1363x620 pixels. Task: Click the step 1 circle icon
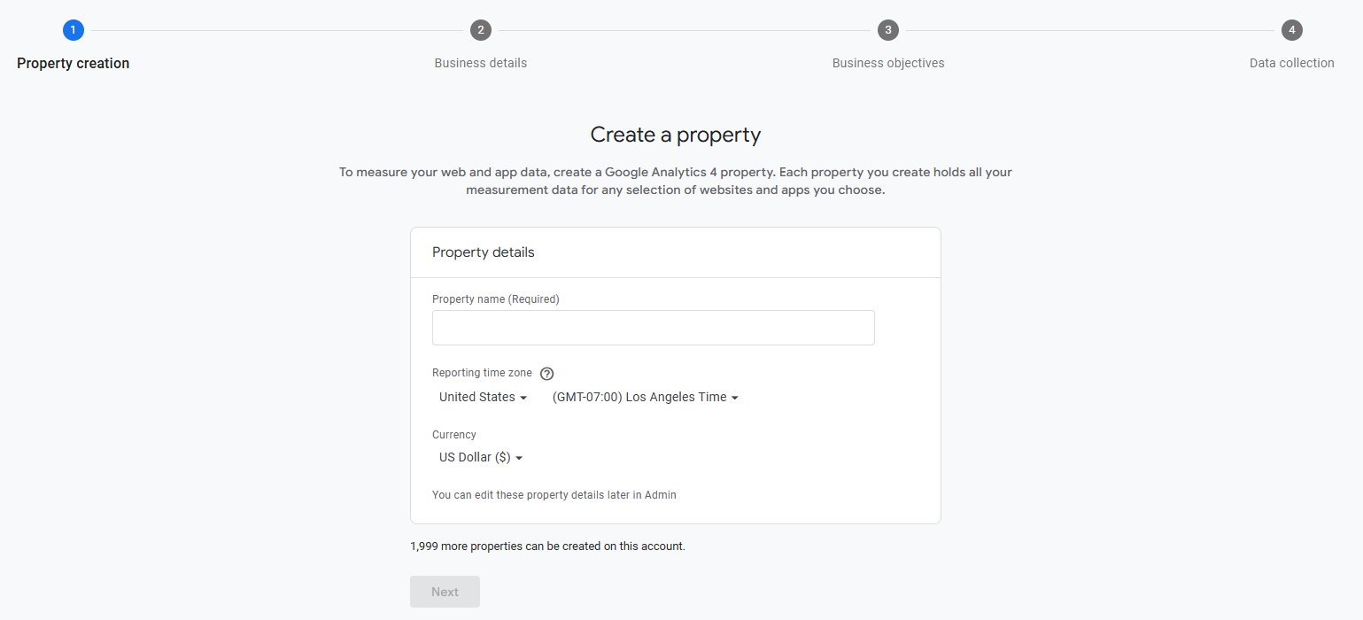(73, 30)
